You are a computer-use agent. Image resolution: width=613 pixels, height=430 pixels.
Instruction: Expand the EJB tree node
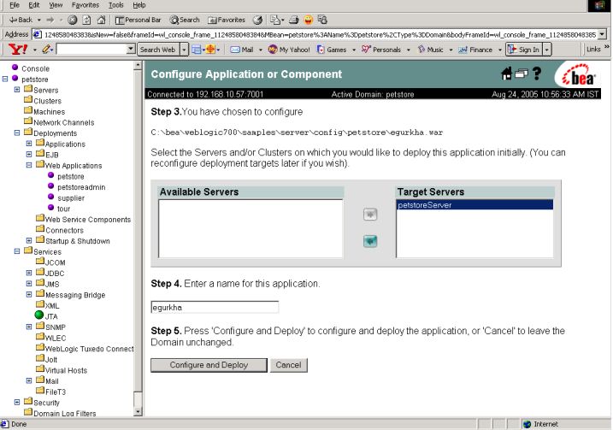[29, 155]
